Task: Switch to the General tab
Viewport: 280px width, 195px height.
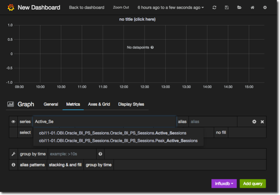Action: click(x=51, y=104)
